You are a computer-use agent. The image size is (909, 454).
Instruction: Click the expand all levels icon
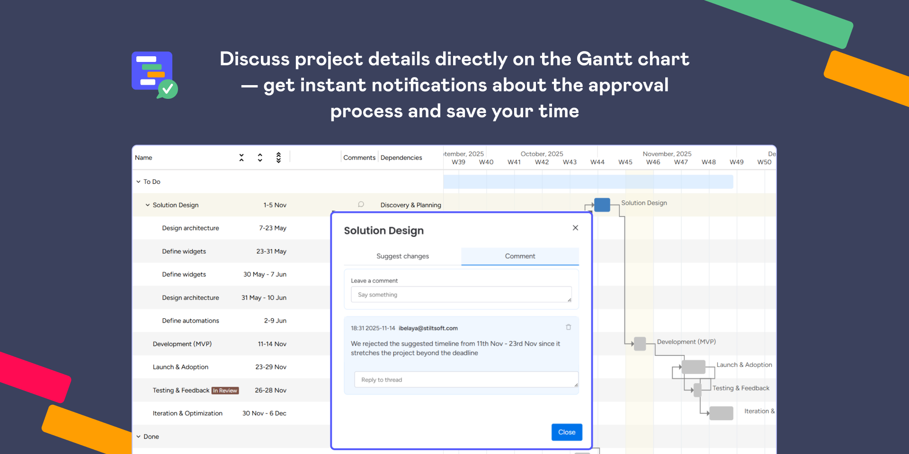click(x=278, y=157)
